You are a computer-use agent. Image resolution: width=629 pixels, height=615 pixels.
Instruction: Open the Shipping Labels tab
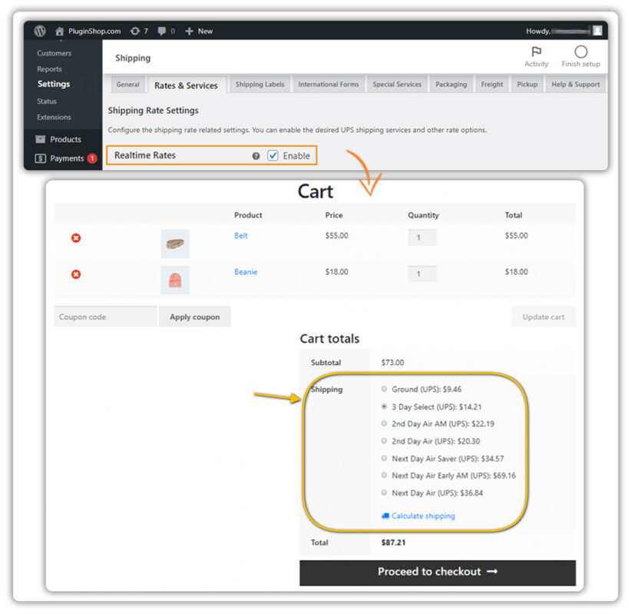(x=260, y=85)
